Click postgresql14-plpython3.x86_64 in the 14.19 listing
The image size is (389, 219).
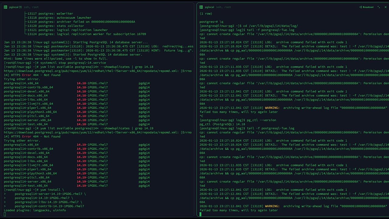(30, 173)
